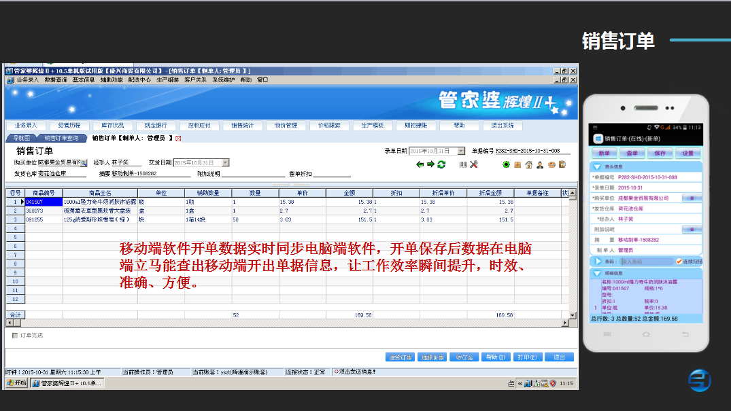Image resolution: width=731 pixels, height=411 pixels.
Task: Switch to the 销售订单查询 tab
Action: (61, 139)
